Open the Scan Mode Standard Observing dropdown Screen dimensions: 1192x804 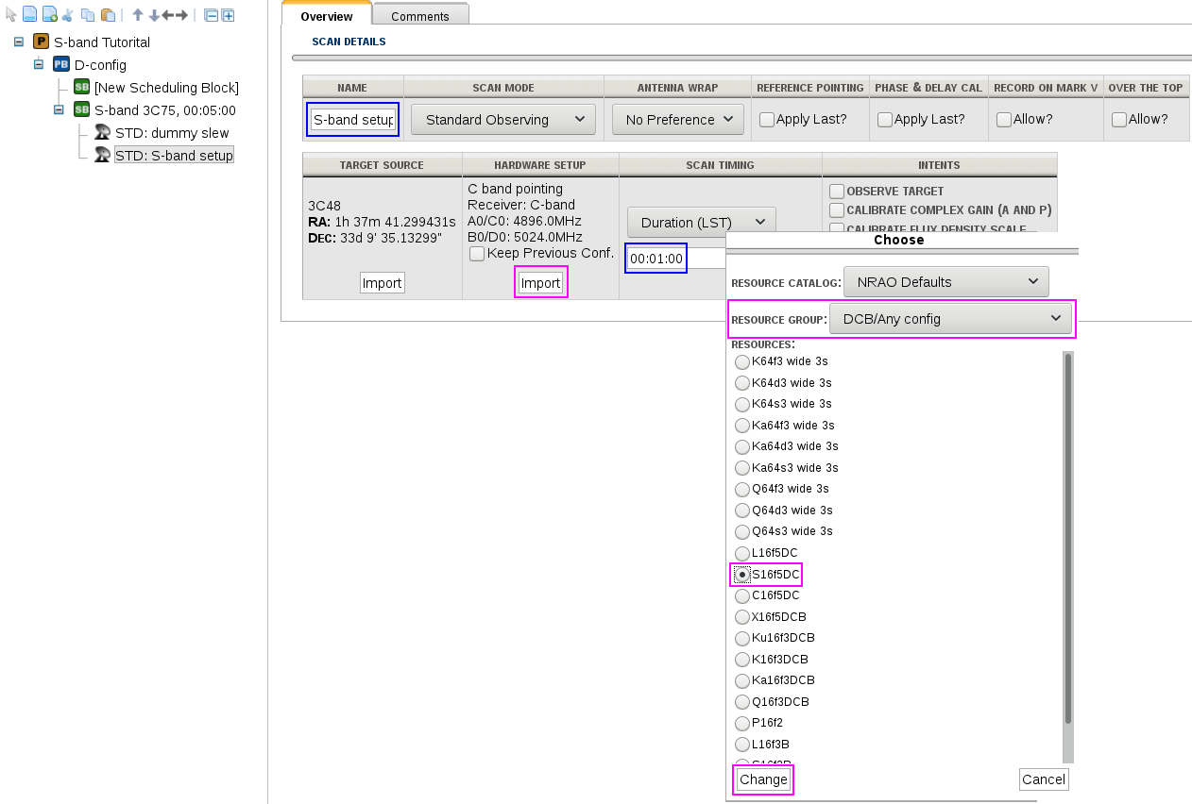[502, 120]
